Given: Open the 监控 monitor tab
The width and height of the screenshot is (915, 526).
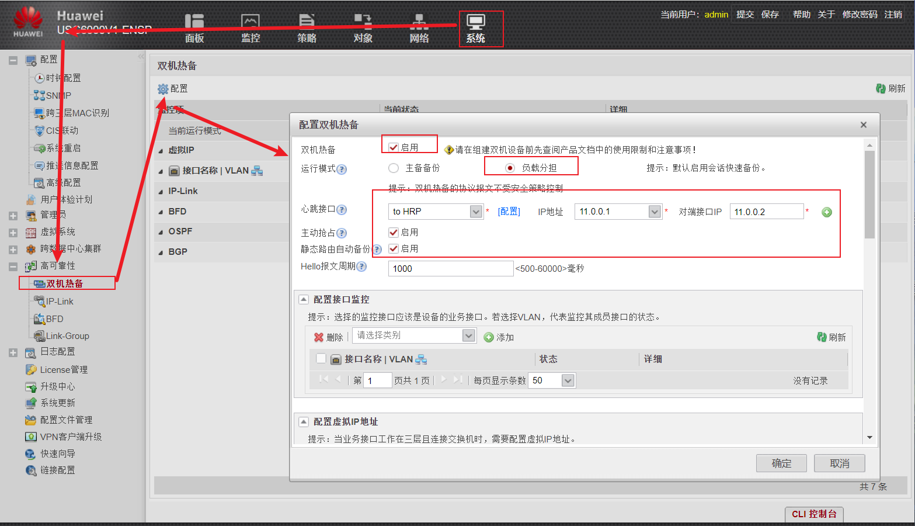Looking at the screenshot, I should [251, 29].
